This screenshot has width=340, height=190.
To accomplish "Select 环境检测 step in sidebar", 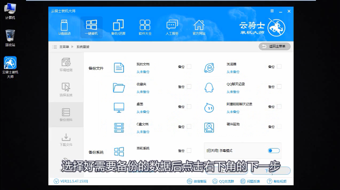I will point(66,65).
